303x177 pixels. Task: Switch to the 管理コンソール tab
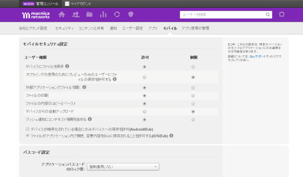(40, 4)
